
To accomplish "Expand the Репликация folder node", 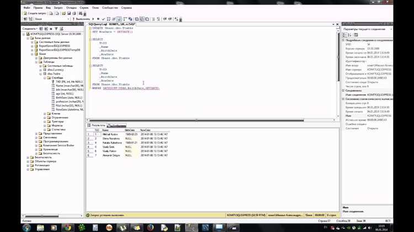I will point(28,165).
